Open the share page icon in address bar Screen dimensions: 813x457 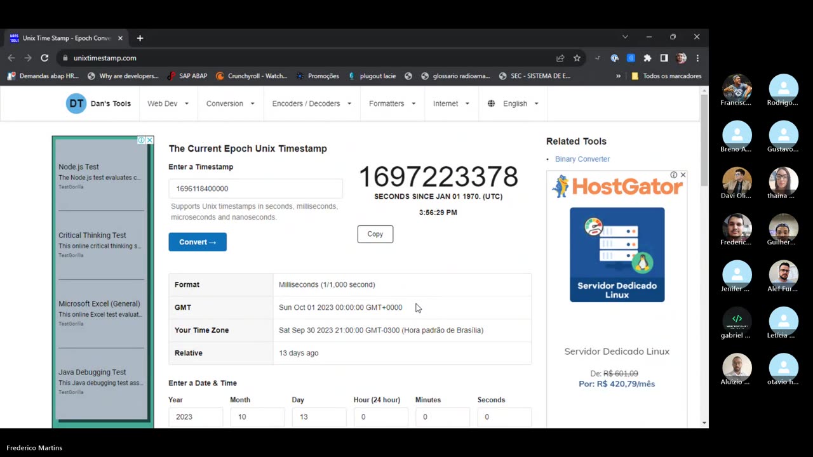pos(560,58)
